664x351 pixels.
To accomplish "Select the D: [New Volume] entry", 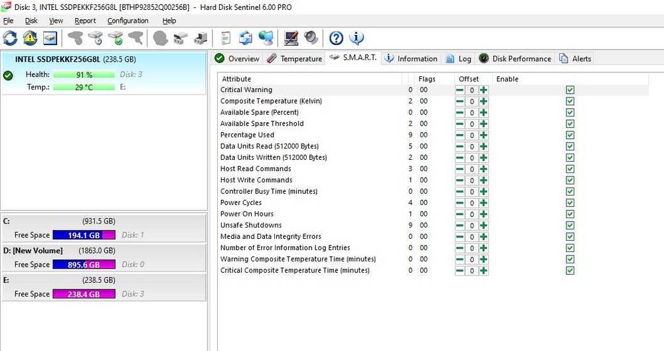I will point(104,257).
